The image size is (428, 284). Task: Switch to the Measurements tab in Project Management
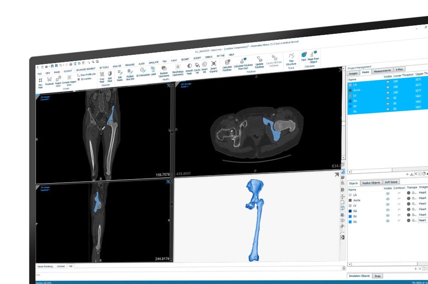tap(382, 71)
